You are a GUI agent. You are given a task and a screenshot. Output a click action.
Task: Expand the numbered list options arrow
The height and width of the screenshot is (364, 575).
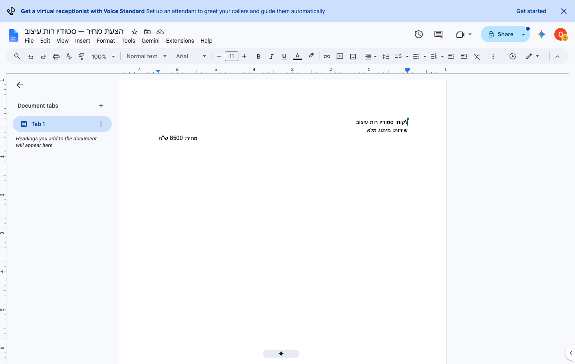point(442,57)
